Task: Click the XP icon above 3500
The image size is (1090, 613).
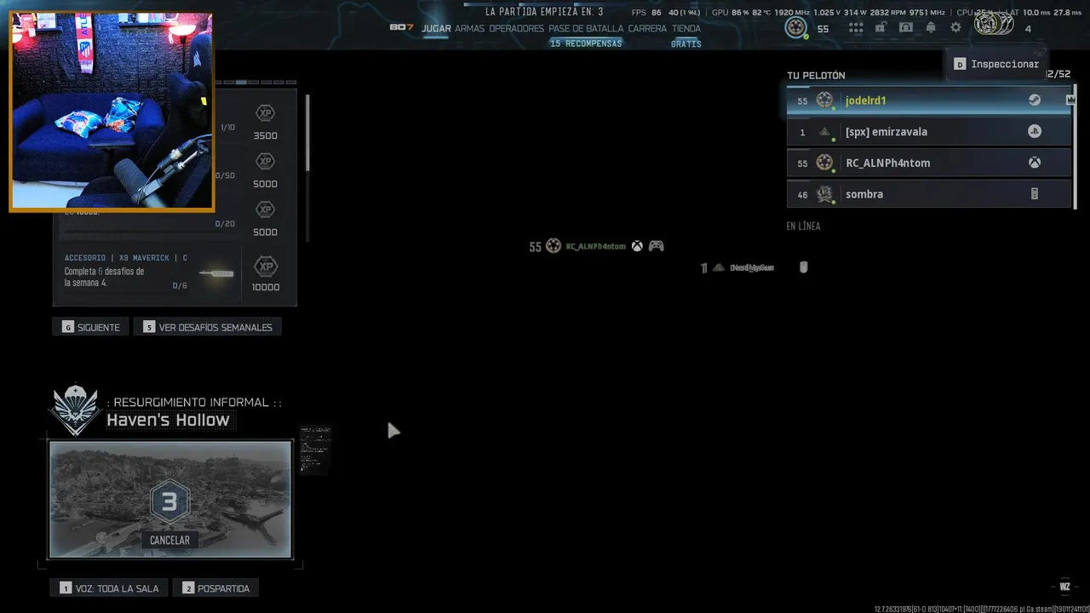Action: point(266,113)
